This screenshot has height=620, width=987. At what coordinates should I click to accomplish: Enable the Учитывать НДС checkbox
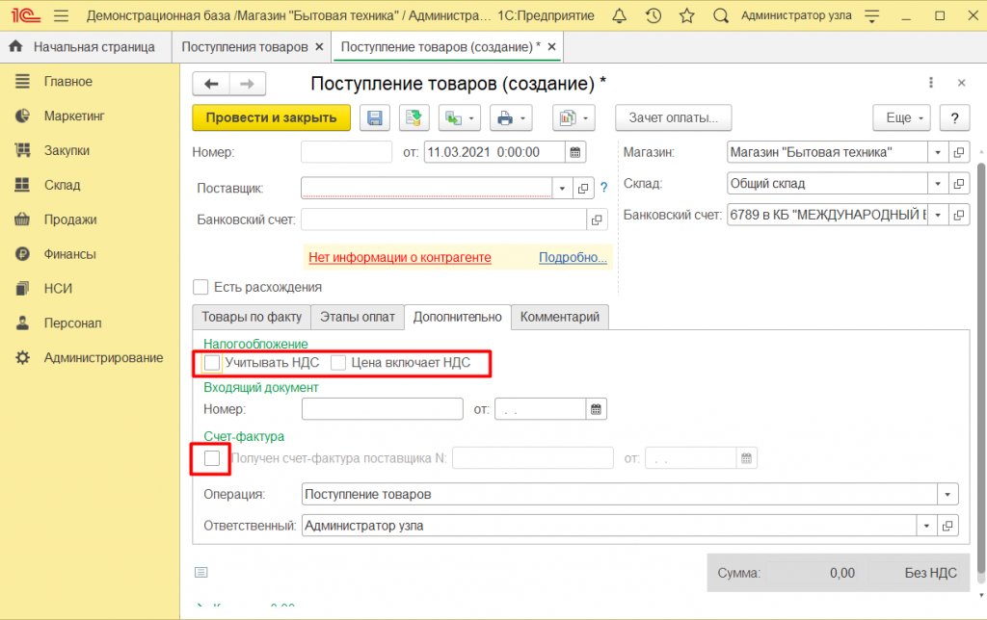(212, 363)
